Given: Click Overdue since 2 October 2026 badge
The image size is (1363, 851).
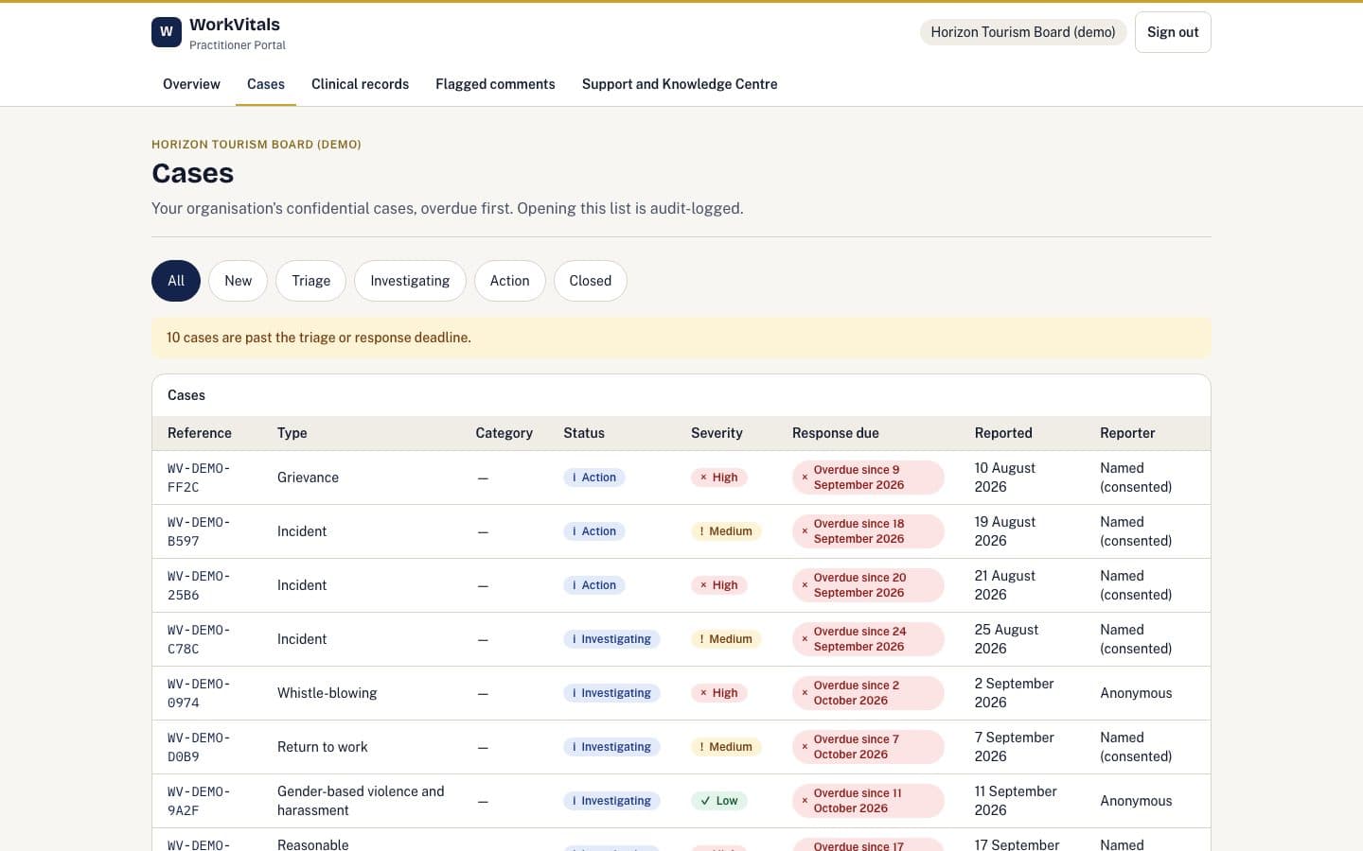Looking at the screenshot, I should pos(868,693).
